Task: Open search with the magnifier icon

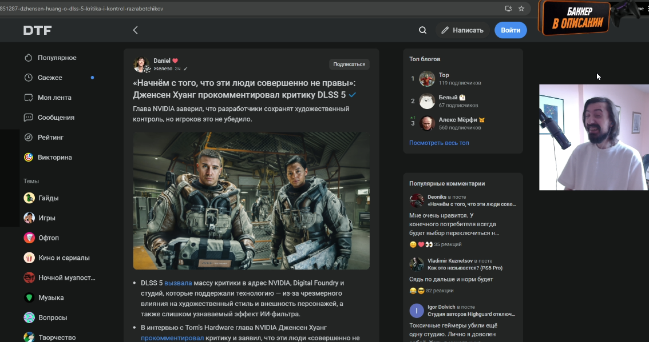Action: [x=422, y=30]
